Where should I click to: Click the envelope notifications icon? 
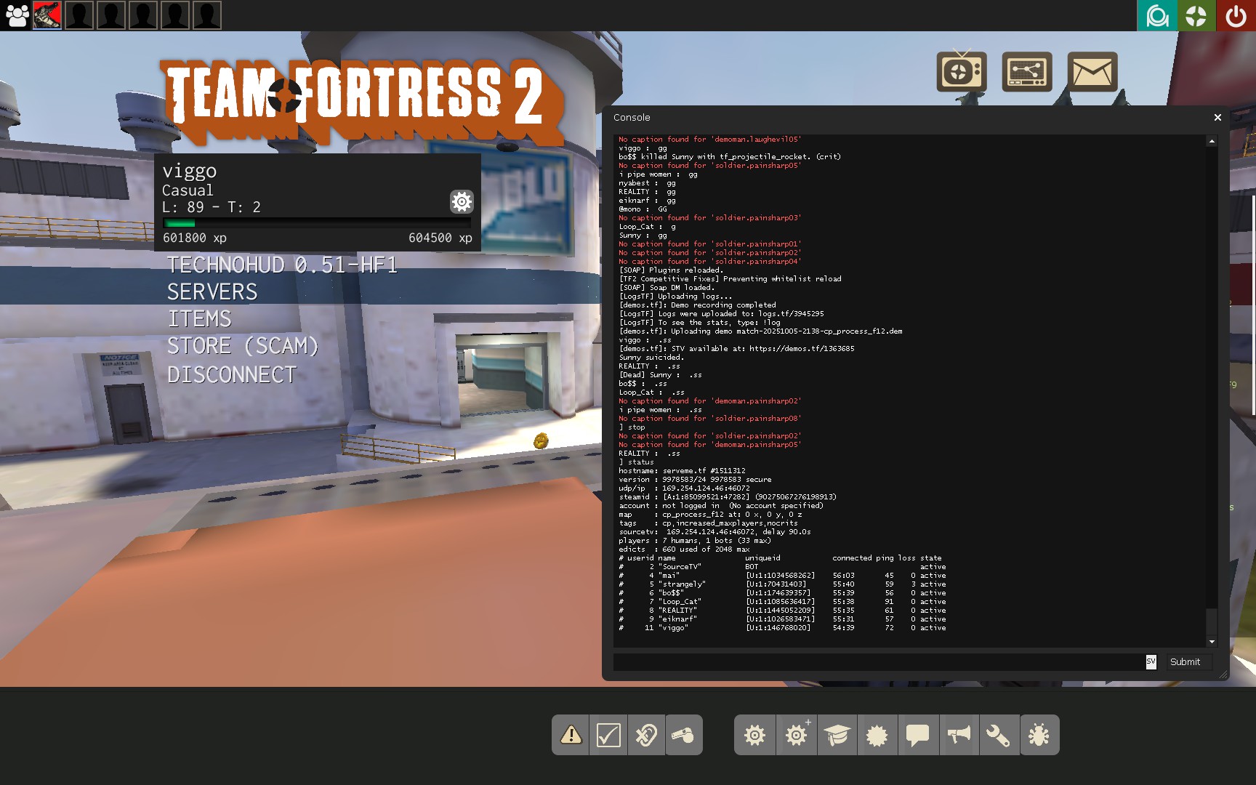pyautogui.click(x=1092, y=72)
